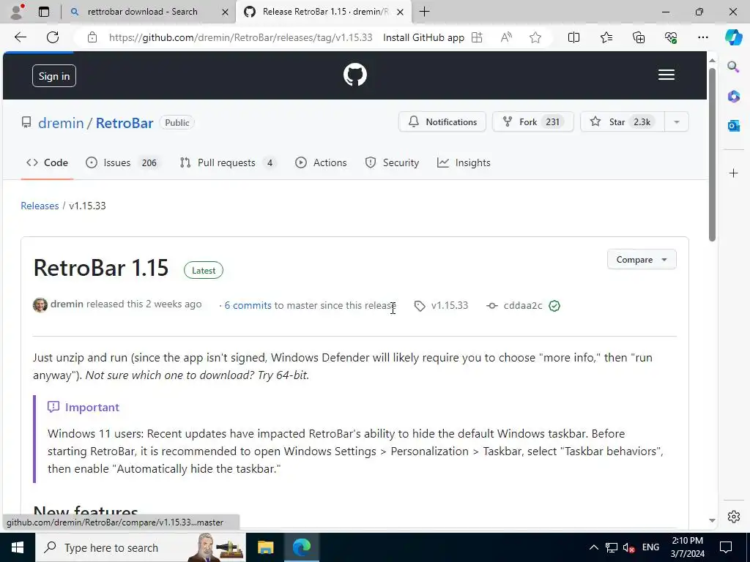Open the Code repository tab
The width and height of the screenshot is (750, 562).
pyautogui.click(x=47, y=162)
